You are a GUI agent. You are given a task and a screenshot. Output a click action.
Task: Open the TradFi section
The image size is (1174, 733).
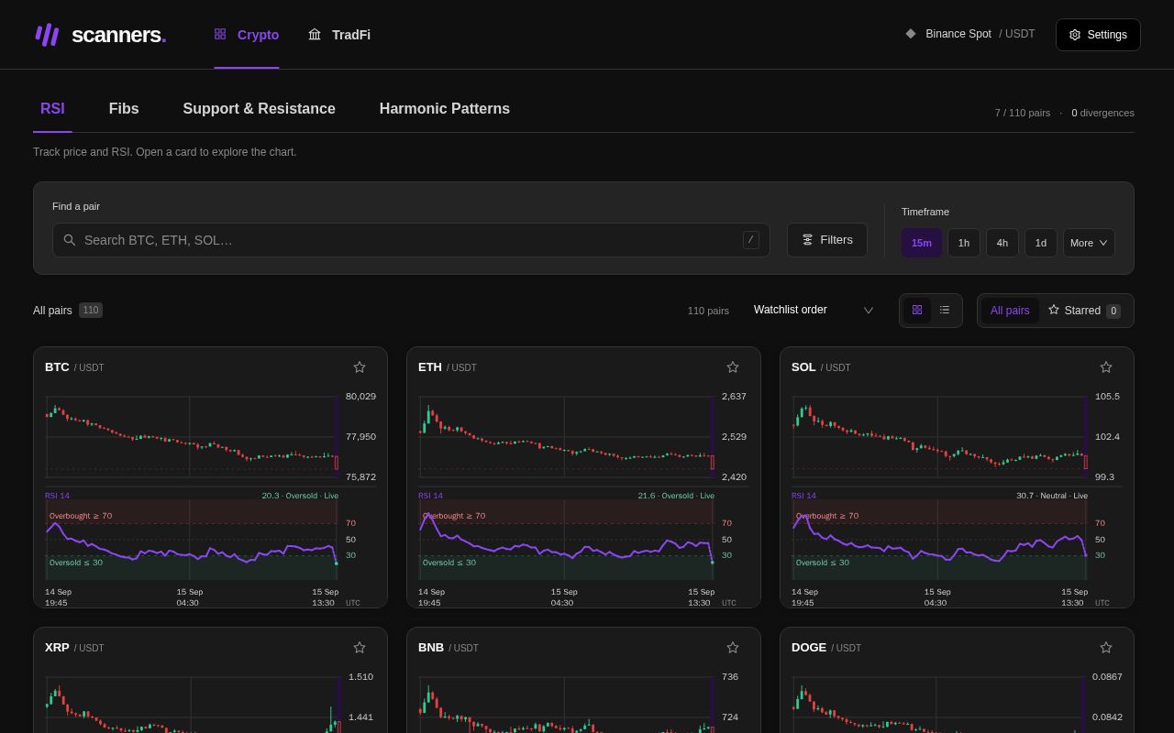coord(339,35)
